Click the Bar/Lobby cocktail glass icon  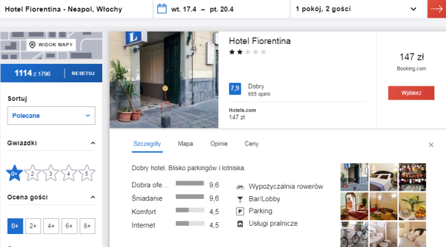[x=240, y=199]
